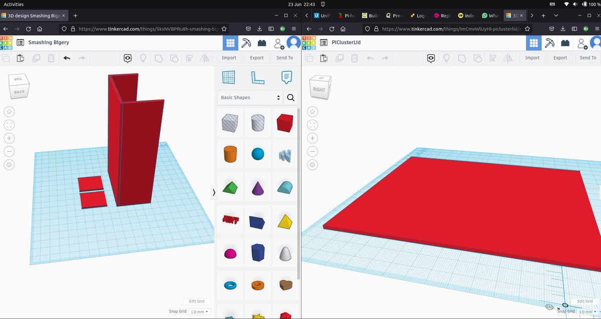Zoom out on the Smashing Bigery viewport

point(10,151)
